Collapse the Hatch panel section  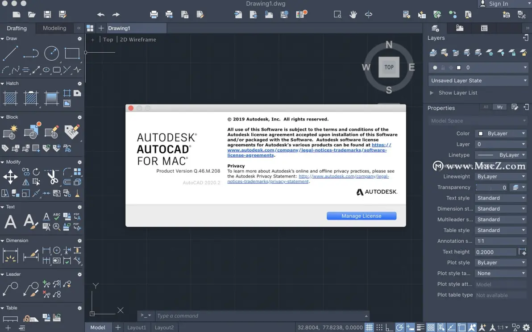click(x=2, y=83)
